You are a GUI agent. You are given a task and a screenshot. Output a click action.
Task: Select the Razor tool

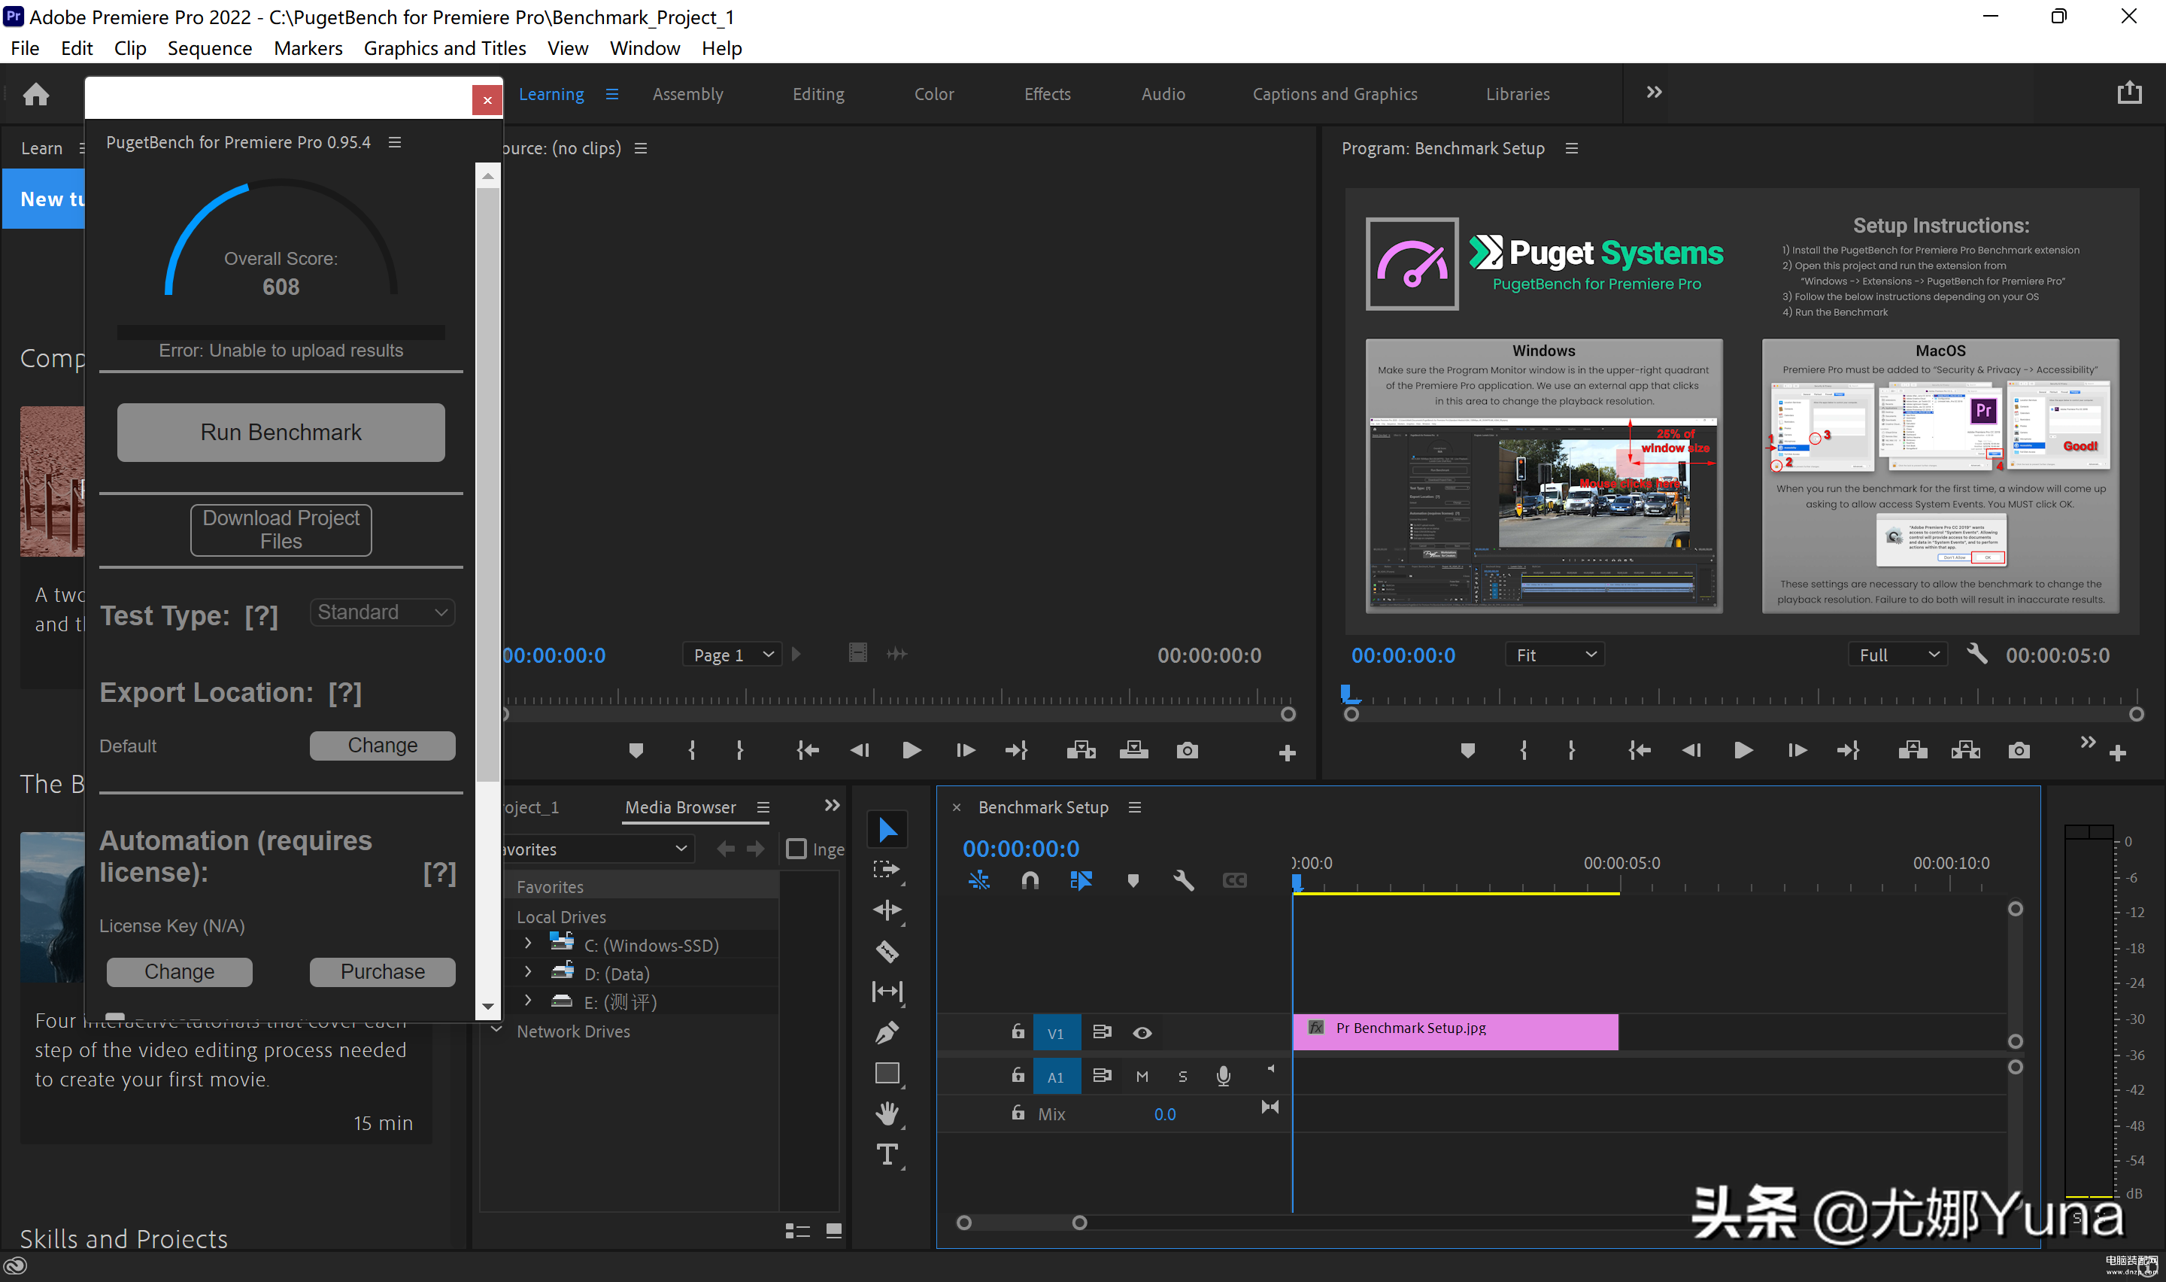(x=887, y=951)
